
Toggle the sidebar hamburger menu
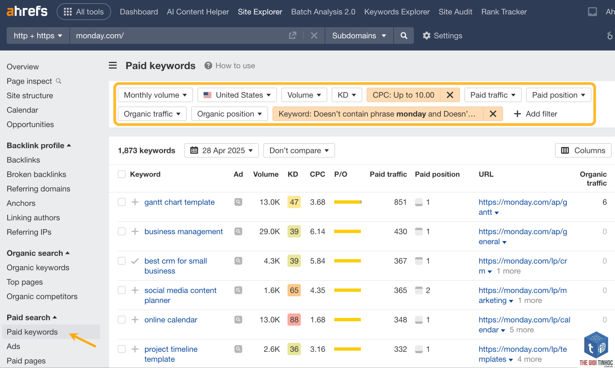(113, 65)
